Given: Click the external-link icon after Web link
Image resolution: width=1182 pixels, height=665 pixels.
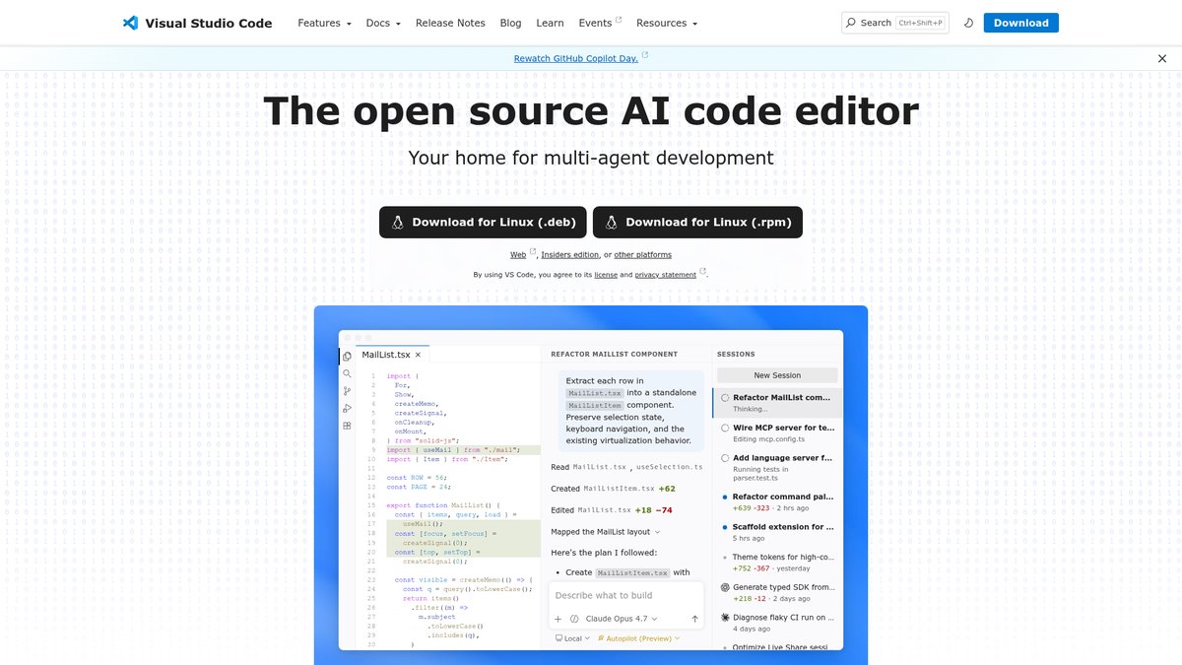Looking at the screenshot, I should tap(533, 252).
